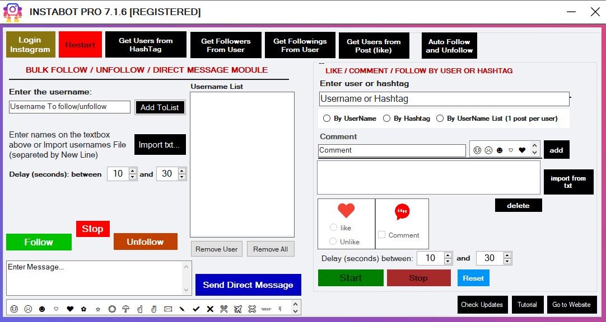Increase the first follow delay value
The width and height of the screenshot is (606, 322).
133,171
